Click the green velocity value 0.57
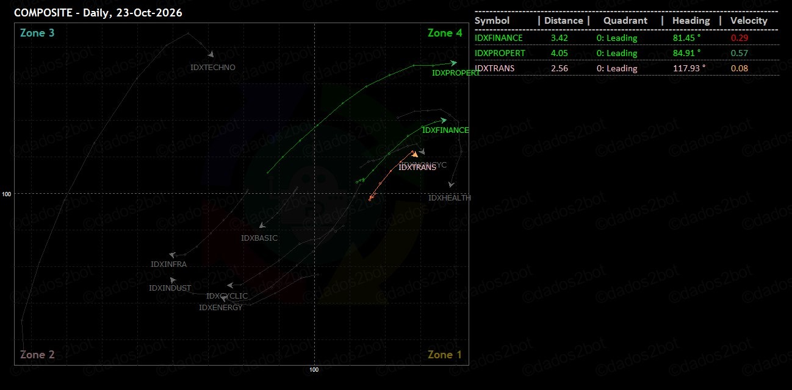Viewport: 792px width, 390px height. [x=740, y=53]
